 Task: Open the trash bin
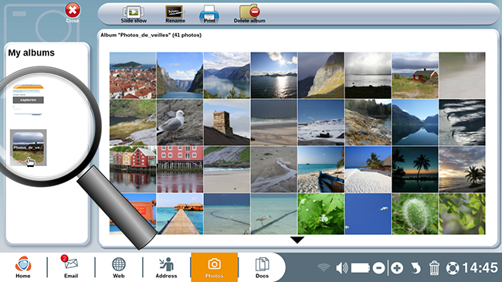click(434, 268)
